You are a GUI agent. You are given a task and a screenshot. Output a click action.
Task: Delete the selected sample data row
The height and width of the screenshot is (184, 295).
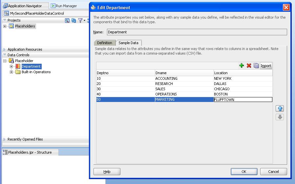(249, 66)
